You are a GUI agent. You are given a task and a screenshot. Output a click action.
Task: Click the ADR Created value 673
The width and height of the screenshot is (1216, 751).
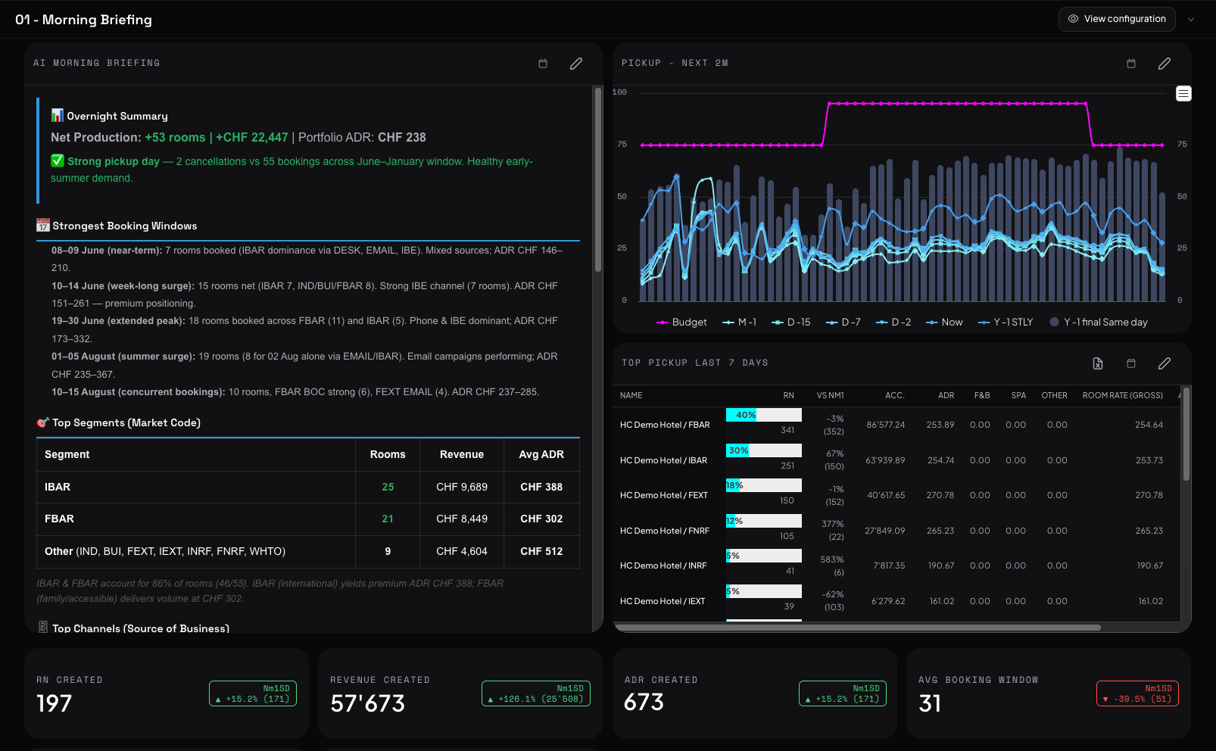(x=644, y=703)
